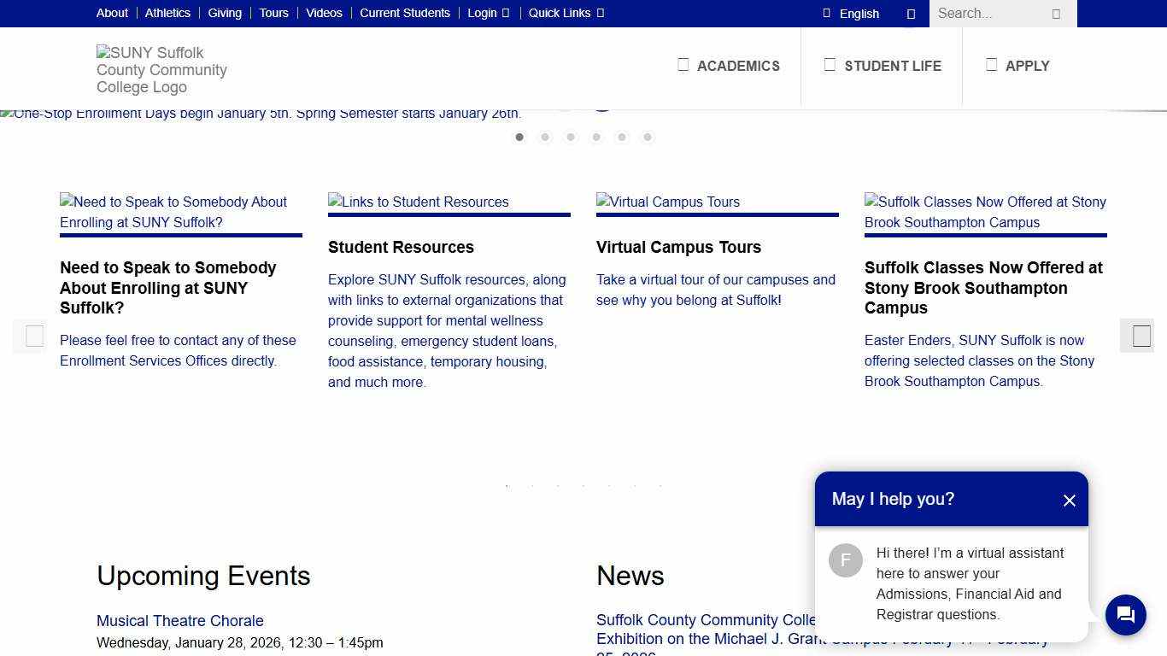1167x656 pixels.
Task: Click the Links to Student Resources image
Action: click(419, 202)
